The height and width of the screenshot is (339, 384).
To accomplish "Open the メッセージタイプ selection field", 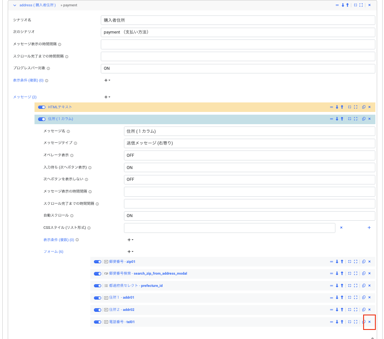I will coord(249,143).
